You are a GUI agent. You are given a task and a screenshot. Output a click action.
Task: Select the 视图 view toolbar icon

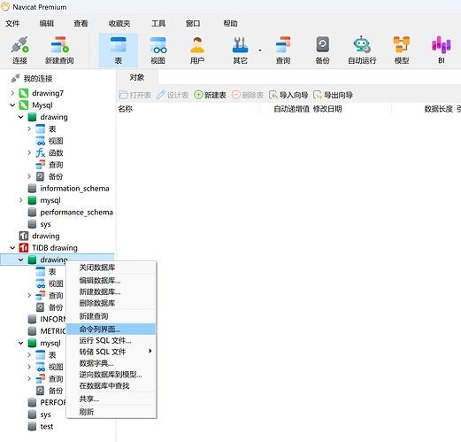[158, 50]
